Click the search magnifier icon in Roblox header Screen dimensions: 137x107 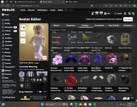click(x=66, y=10)
